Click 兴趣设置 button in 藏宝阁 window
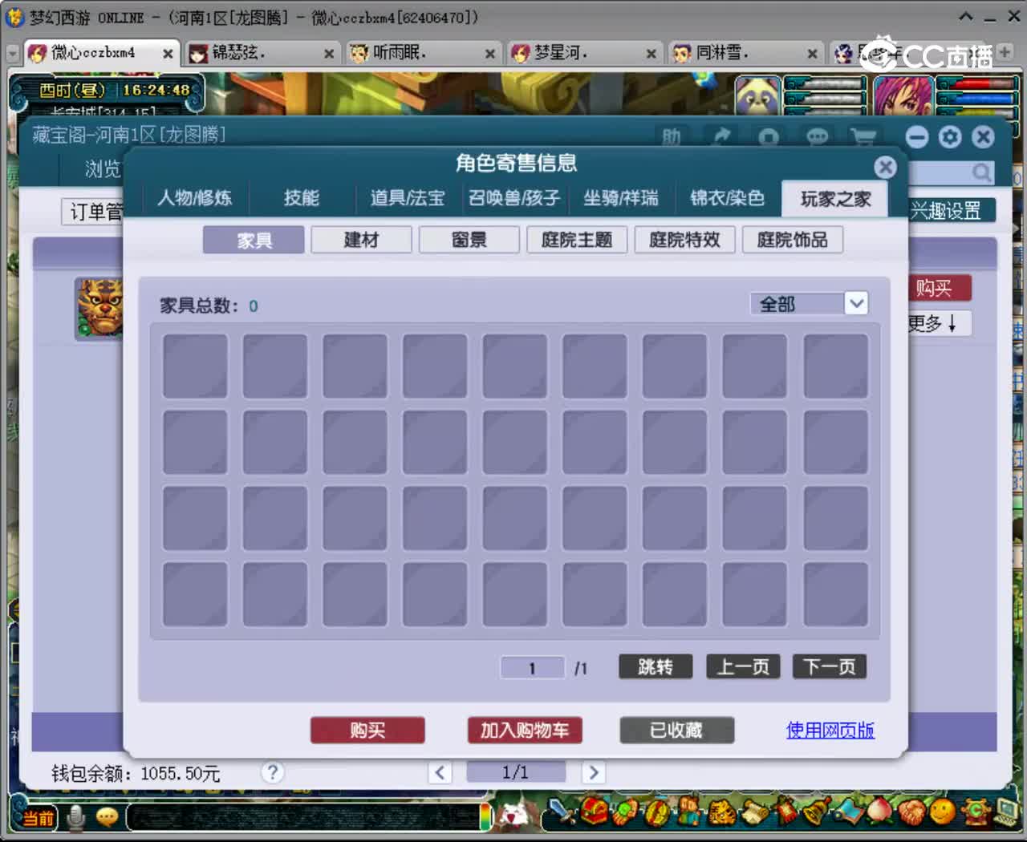The height and width of the screenshot is (842, 1027). tap(952, 211)
